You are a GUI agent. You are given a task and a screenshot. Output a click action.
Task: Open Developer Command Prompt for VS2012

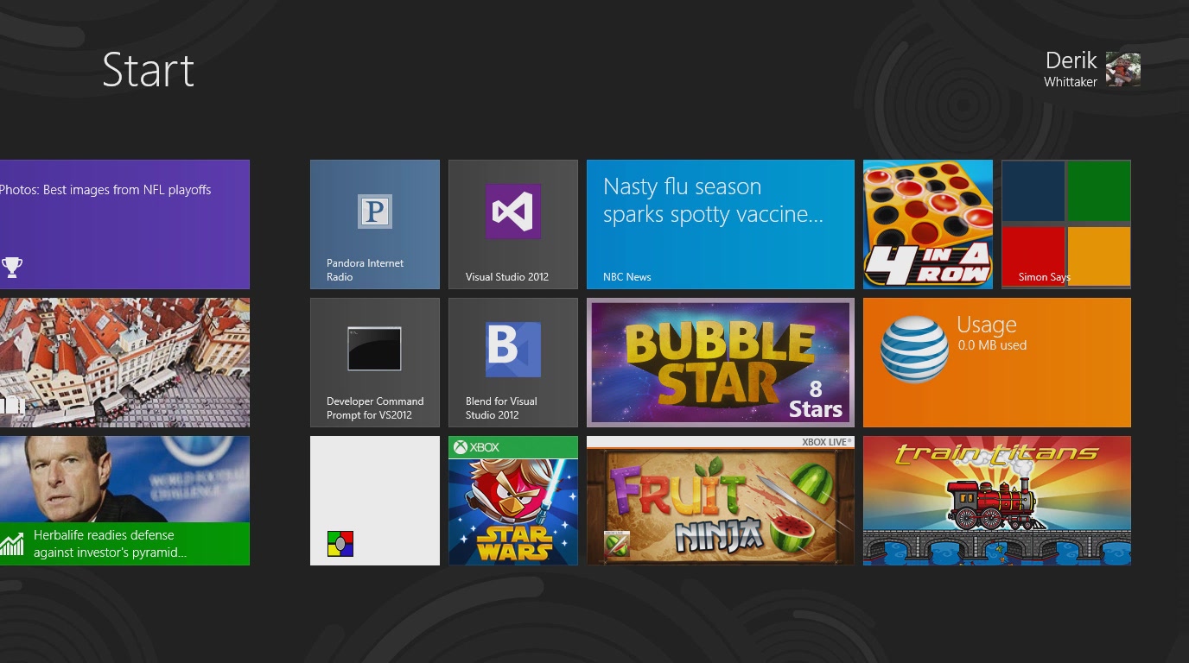click(375, 363)
